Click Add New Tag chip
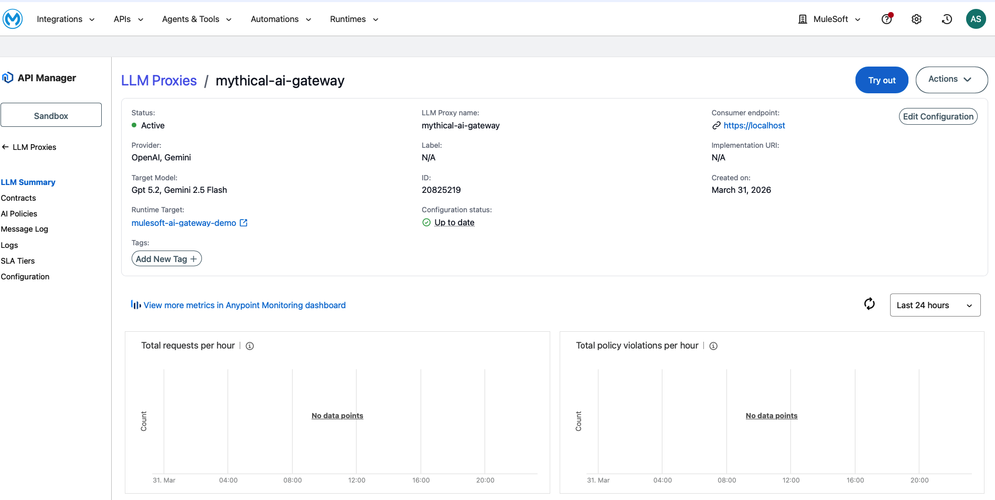This screenshot has width=995, height=500. pyautogui.click(x=166, y=259)
